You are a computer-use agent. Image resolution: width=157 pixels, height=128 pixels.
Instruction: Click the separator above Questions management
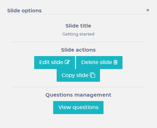point(78,87)
